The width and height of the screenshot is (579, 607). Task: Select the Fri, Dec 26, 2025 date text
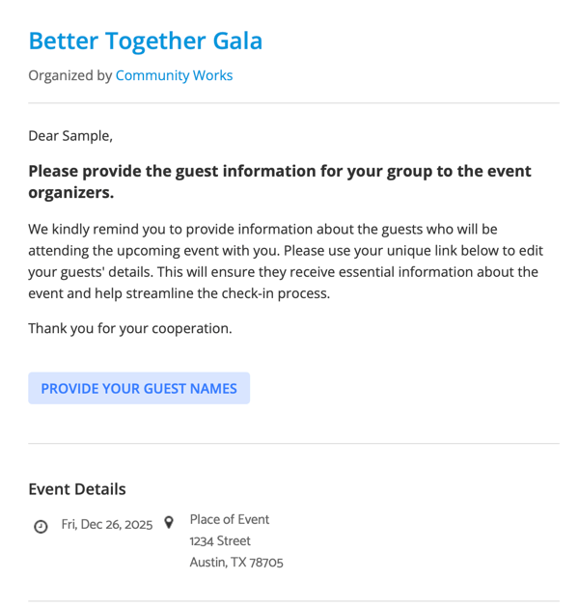tap(107, 525)
